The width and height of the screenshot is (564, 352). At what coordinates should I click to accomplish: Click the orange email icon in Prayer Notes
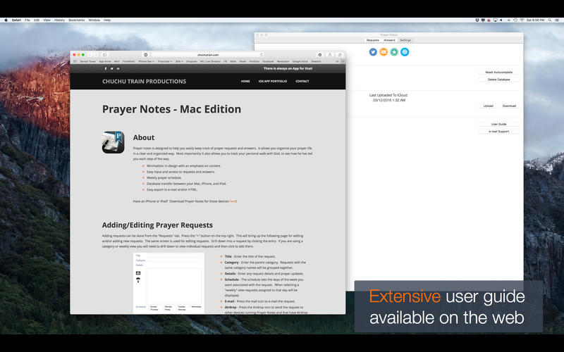click(x=384, y=51)
